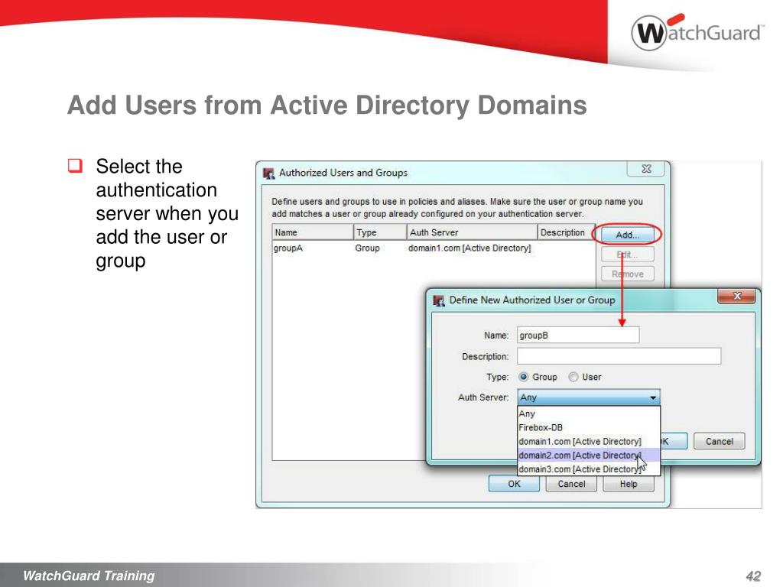The width and height of the screenshot is (783, 587).
Task: Click the Add... button in Authorized Users
Action: click(x=627, y=235)
